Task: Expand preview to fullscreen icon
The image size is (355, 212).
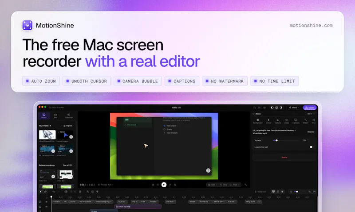Action: click(246, 185)
